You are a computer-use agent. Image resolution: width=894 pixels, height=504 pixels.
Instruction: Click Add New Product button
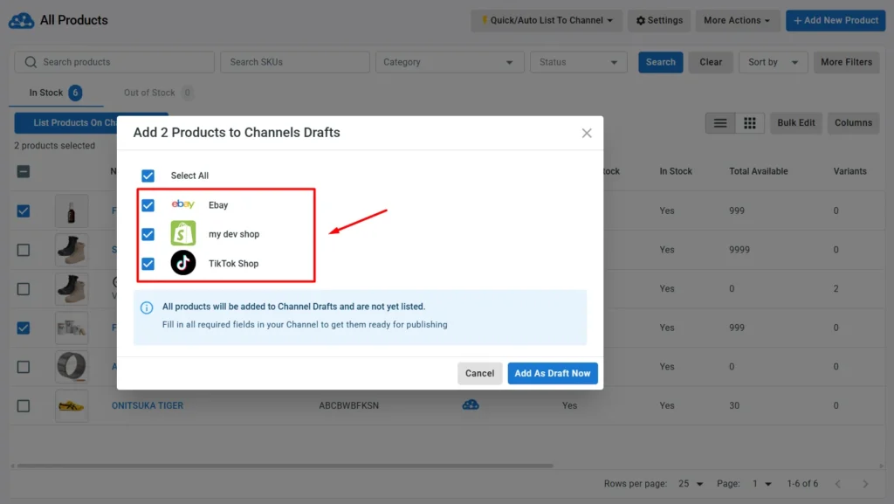click(x=836, y=20)
